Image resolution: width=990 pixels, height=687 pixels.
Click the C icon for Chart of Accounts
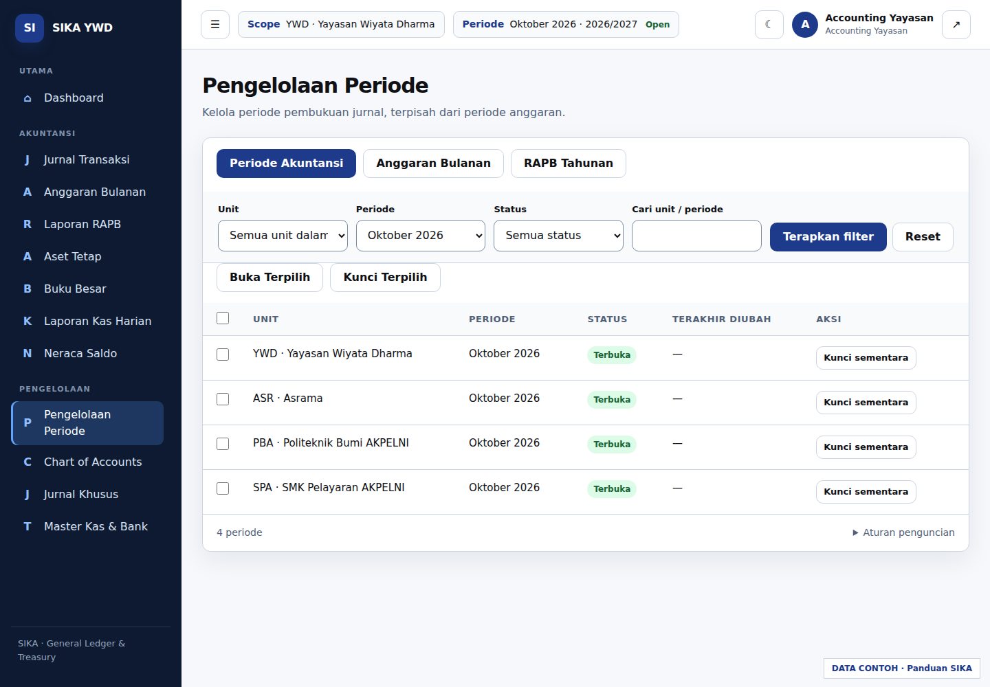27,462
